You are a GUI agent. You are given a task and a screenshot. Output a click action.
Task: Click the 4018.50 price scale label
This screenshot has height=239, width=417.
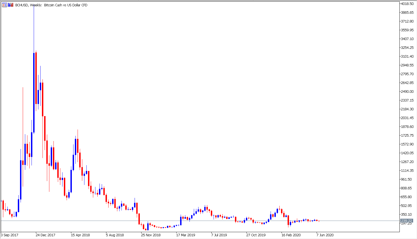coord(407,4)
